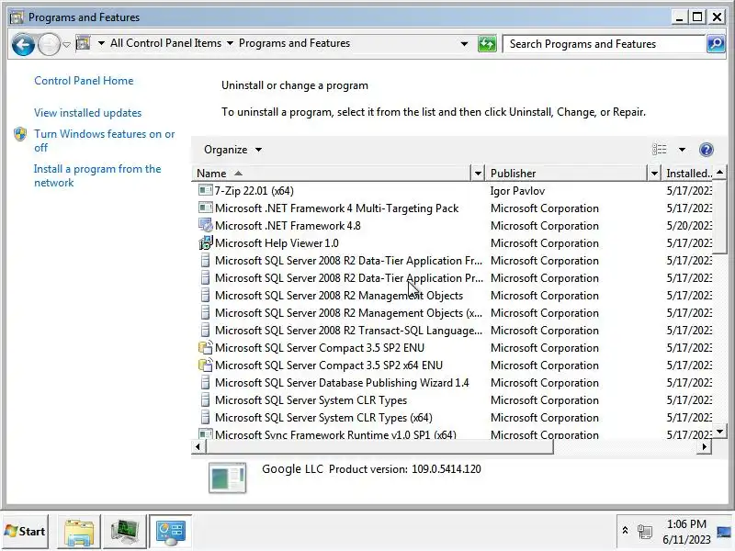This screenshot has width=735, height=551.
Task: Open Install a program from the network
Action: [x=97, y=175]
